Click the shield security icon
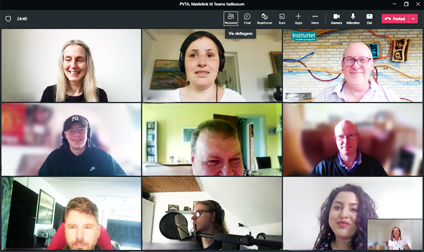 8,19
